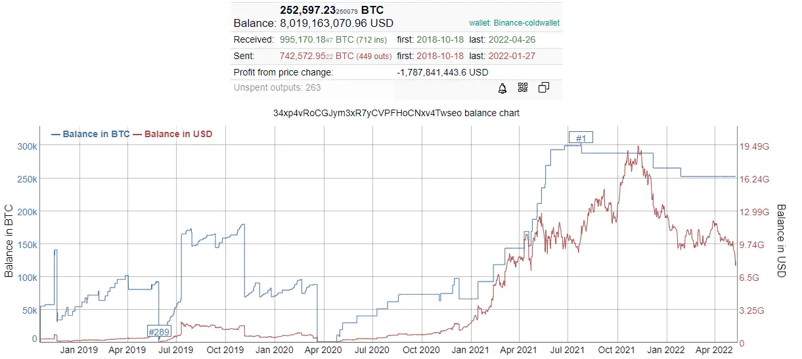Click the Unspent outputs: 263 text
802x359 pixels.
(x=277, y=87)
